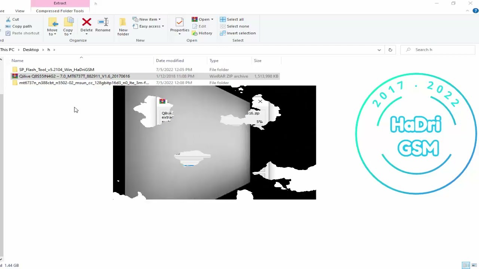Click the mt6737n folder icon
The width and height of the screenshot is (479, 269).
(15, 83)
